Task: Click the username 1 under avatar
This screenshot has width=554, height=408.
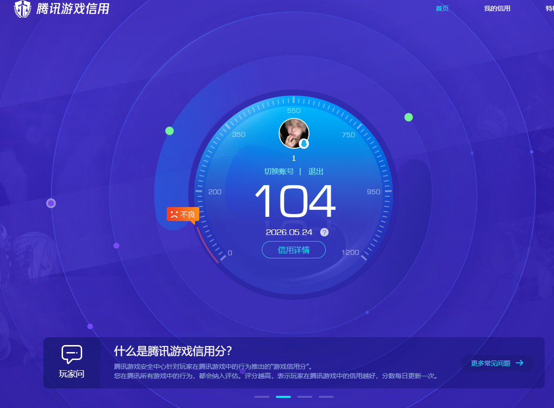Action: point(294,158)
